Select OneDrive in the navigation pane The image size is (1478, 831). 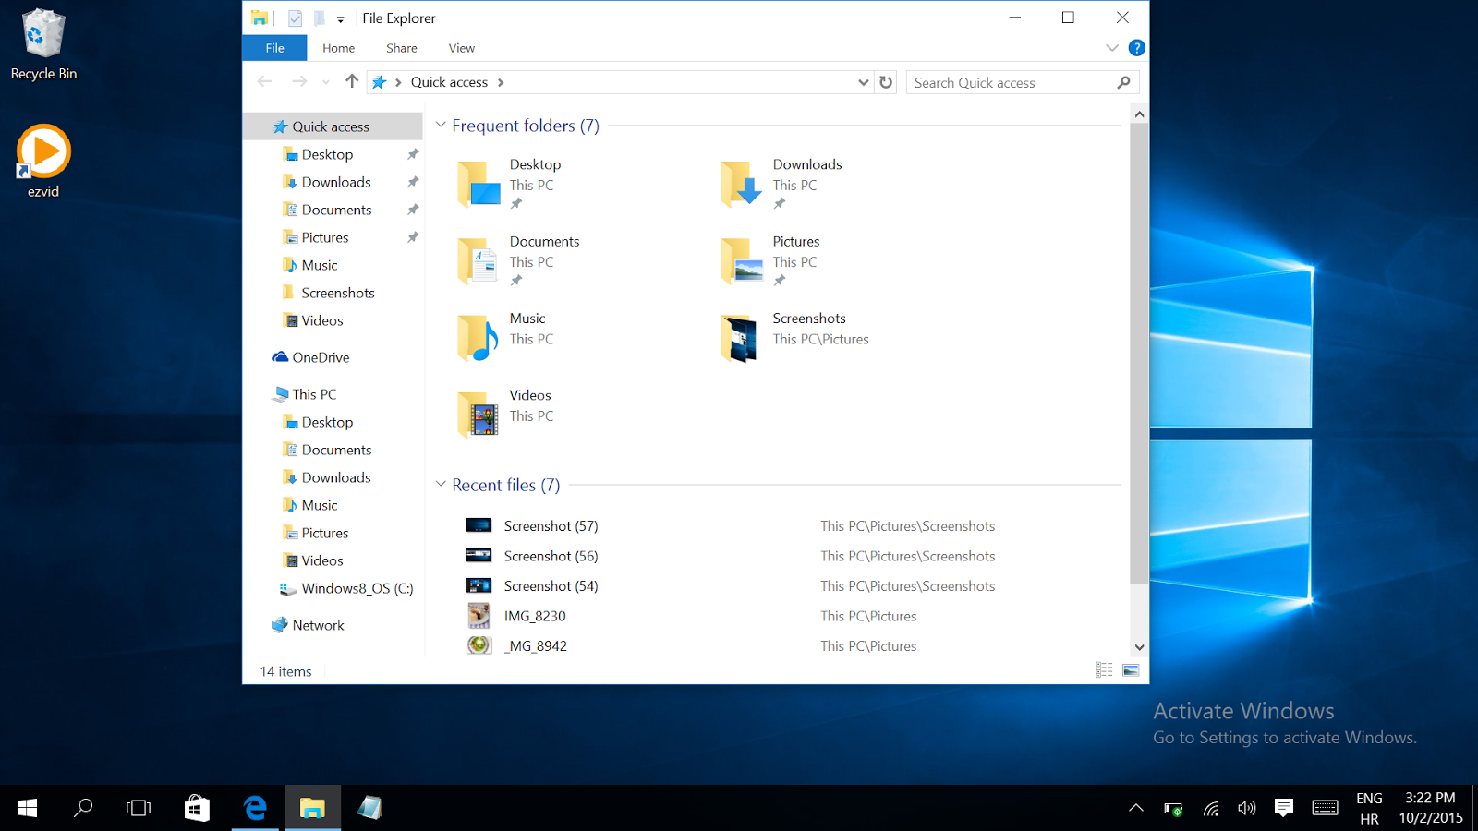point(321,357)
